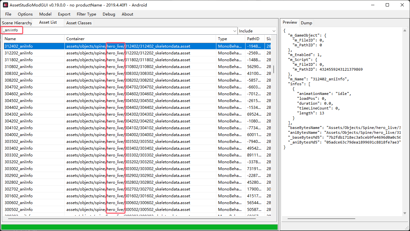Click preview pane scroll down arrow
Image resolution: width=410 pixels, height=231 pixels.
(404, 213)
